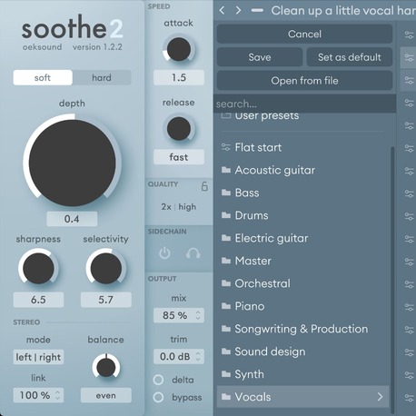Click the Drums folder icon
The image size is (416, 416).
(x=226, y=215)
